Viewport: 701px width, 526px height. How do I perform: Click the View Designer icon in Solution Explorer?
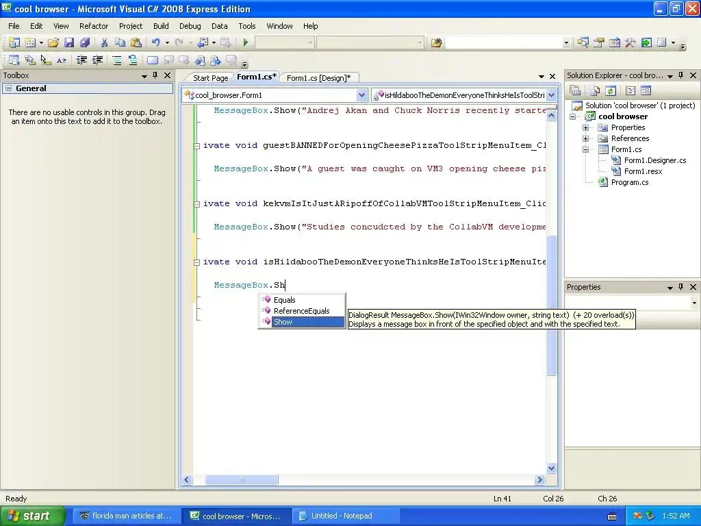point(646,91)
